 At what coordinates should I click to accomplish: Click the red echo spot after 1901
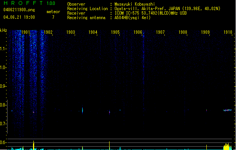pyautogui.click(x=33, y=112)
